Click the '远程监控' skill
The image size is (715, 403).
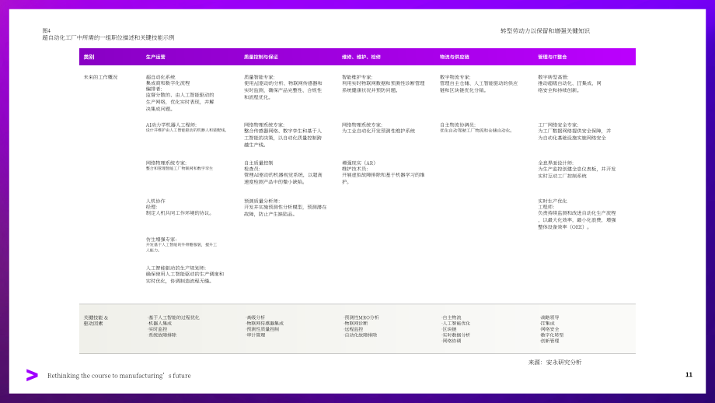[354, 329]
